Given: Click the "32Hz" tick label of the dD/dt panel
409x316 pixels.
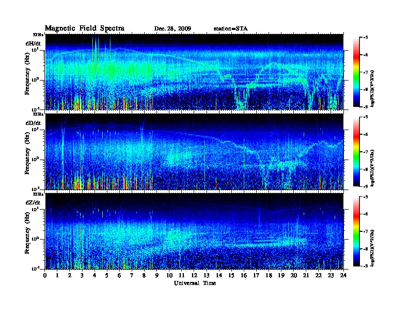Looking at the screenshot, I should (x=38, y=114).
